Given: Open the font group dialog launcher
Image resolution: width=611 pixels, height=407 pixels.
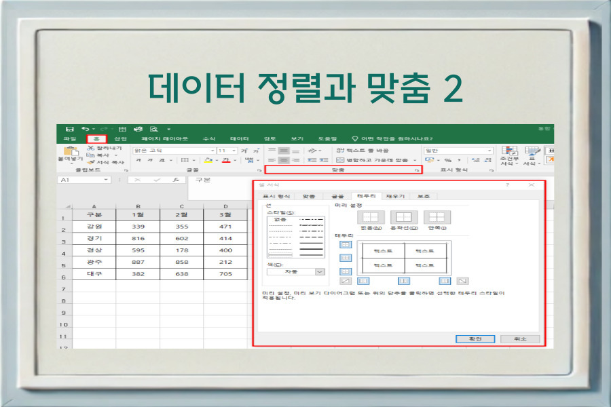Looking at the screenshot, I should click(x=259, y=170).
